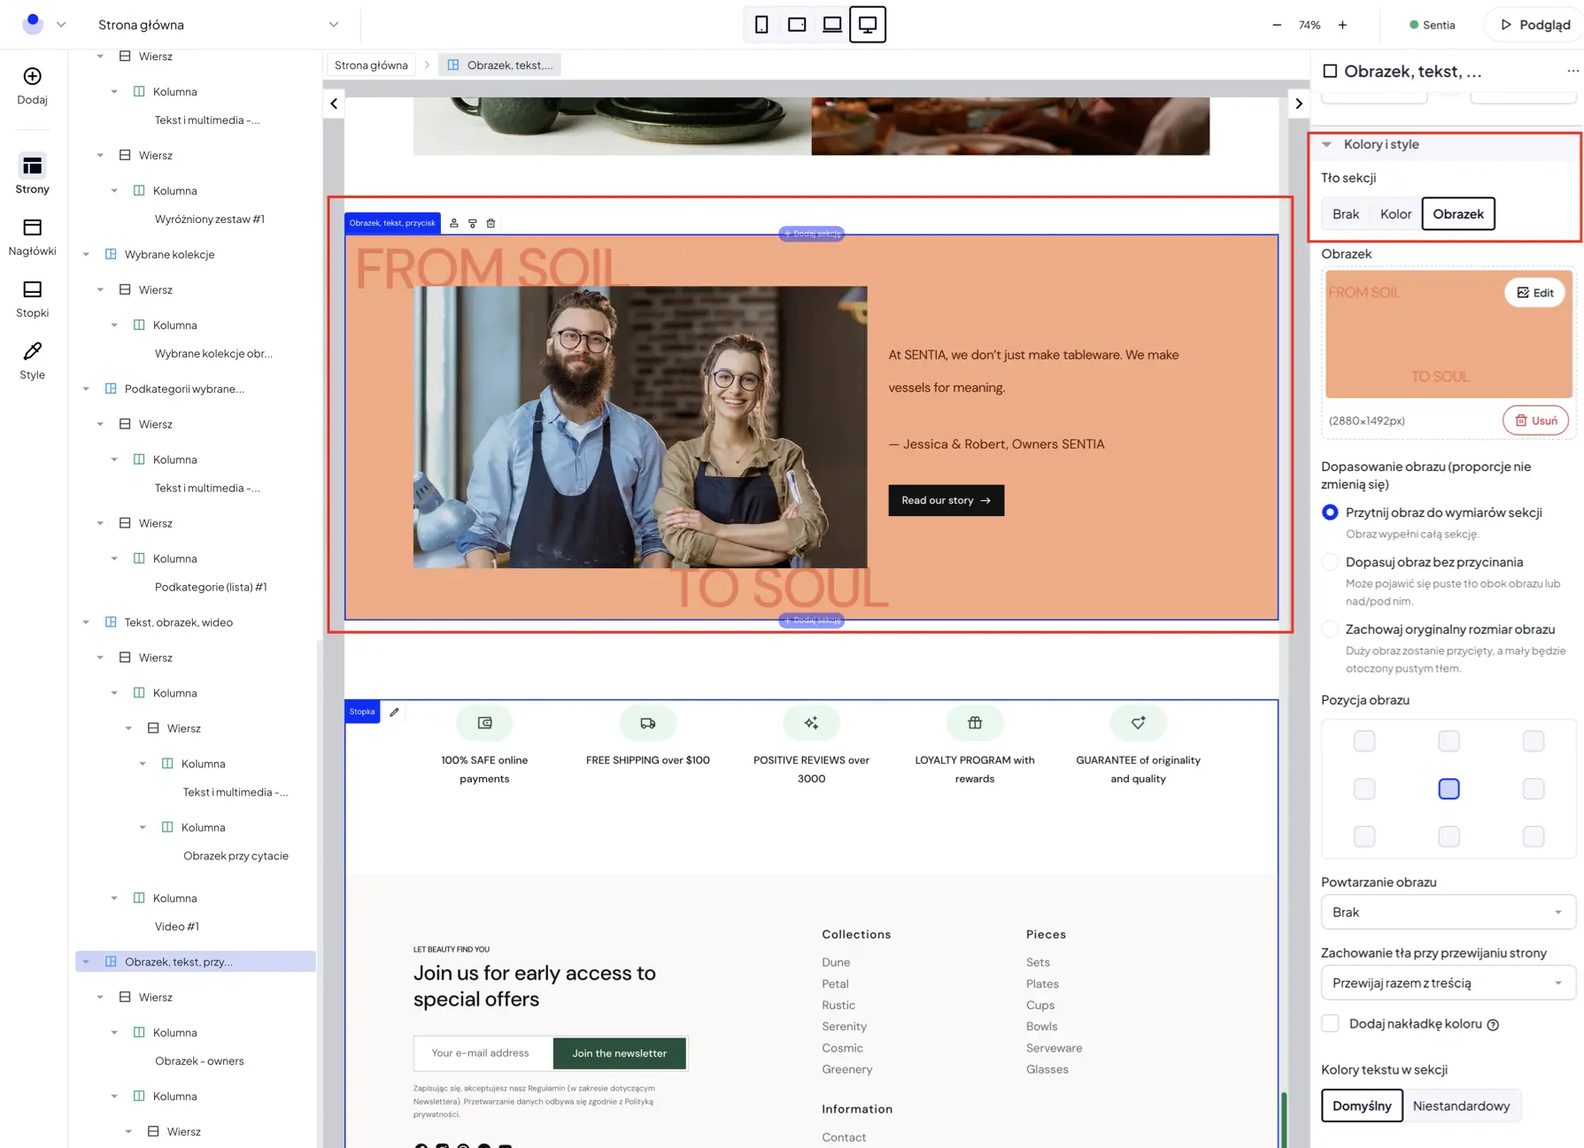Collapse the left panel arrow on canvas
The width and height of the screenshot is (1584, 1148).
click(334, 104)
